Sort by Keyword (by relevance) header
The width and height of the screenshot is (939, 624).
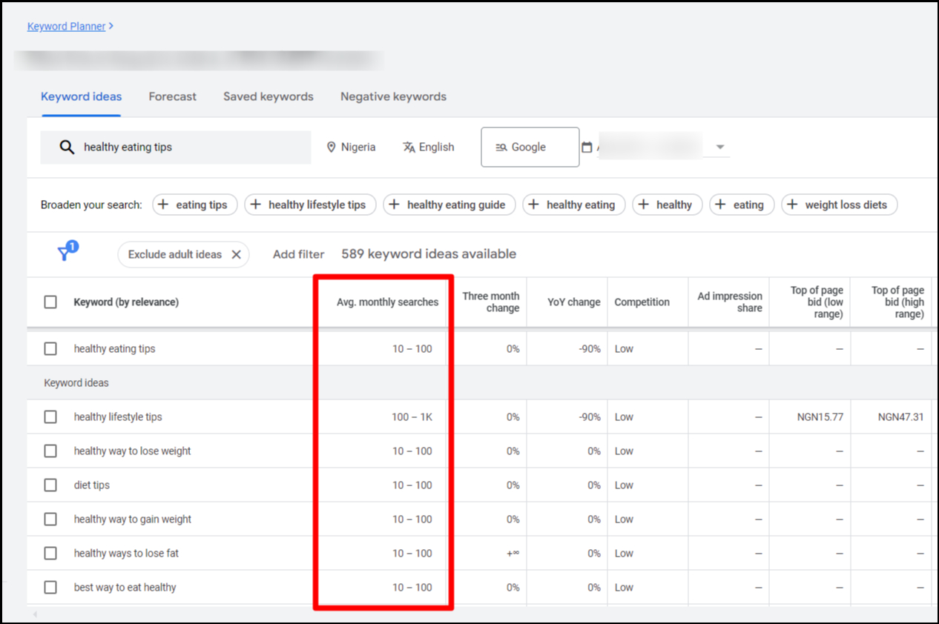point(126,302)
